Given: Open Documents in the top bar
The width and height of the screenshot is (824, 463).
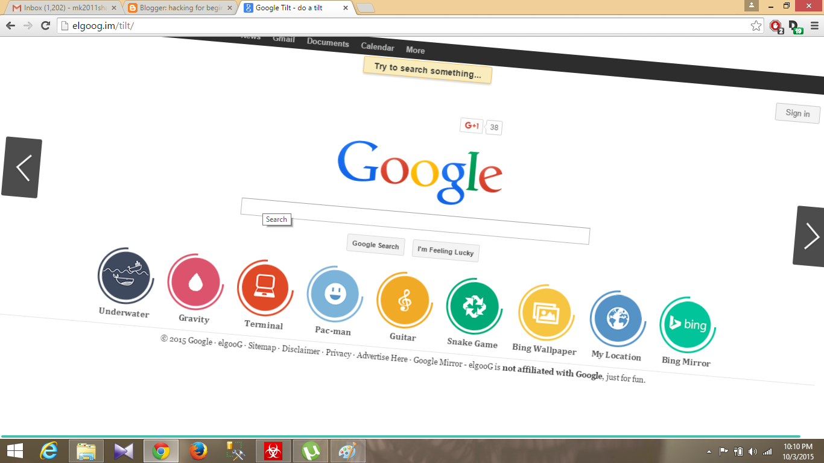Looking at the screenshot, I should pyautogui.click(x=328, y=43).
